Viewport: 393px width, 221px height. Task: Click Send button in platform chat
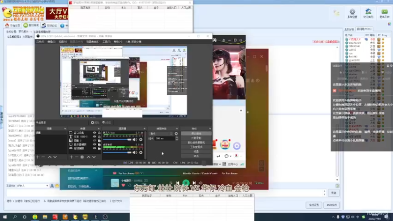[334, 193]
